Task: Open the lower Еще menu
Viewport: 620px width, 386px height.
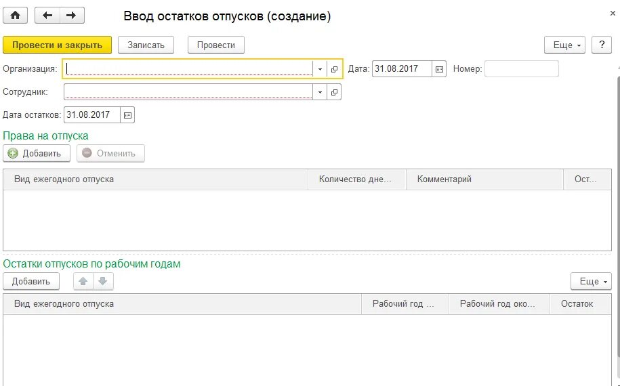Action: tap(591, 281)
